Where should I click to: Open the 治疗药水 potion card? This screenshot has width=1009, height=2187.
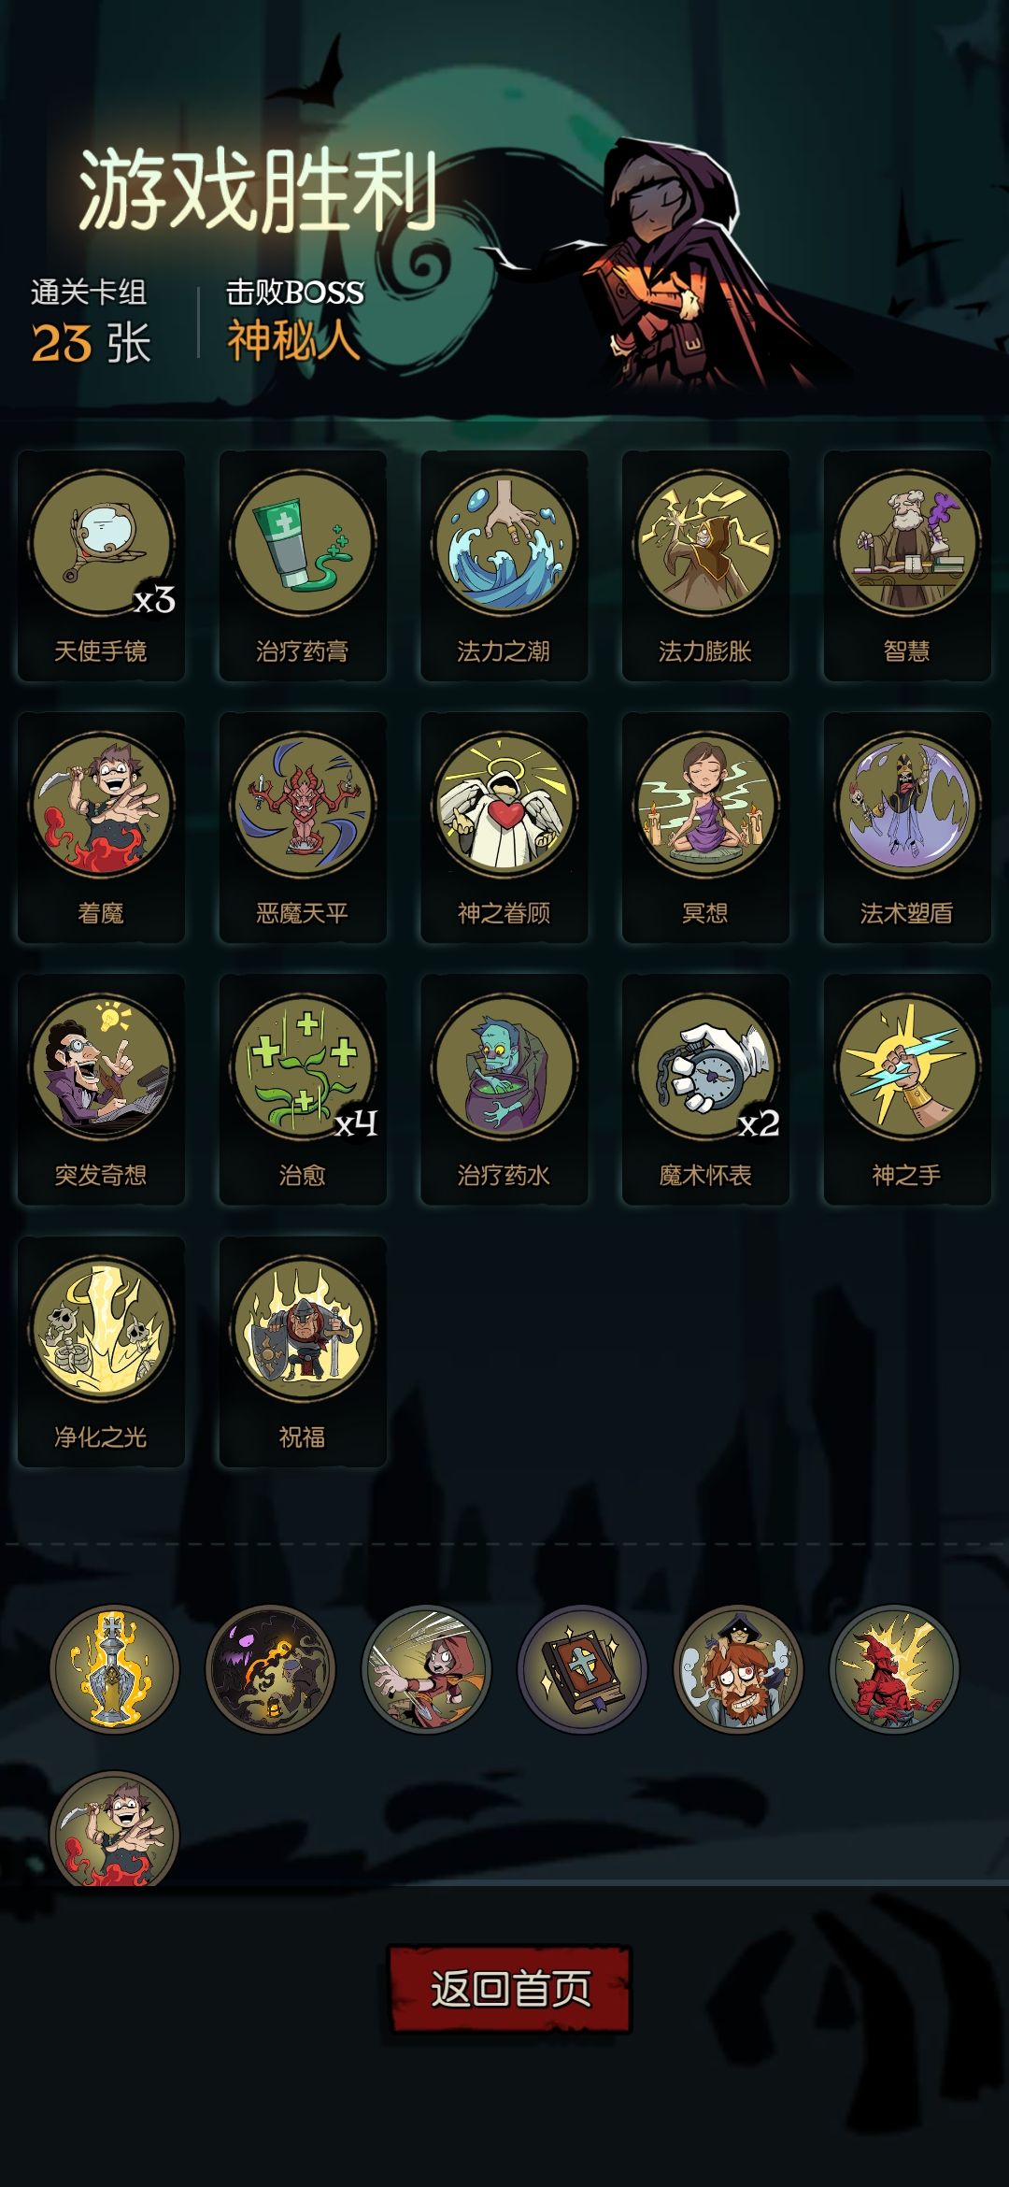[x=504, y=1090]
